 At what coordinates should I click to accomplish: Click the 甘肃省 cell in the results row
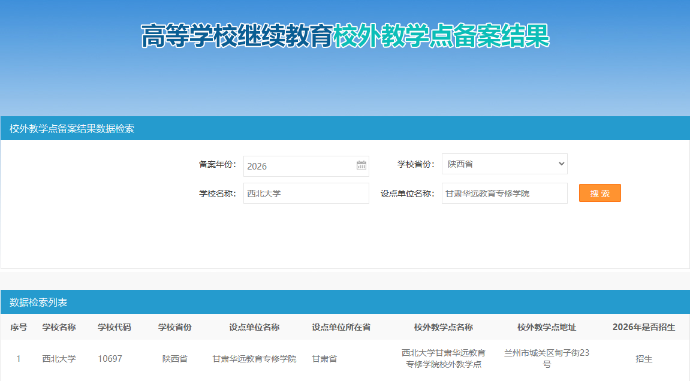tap(324, 359)
